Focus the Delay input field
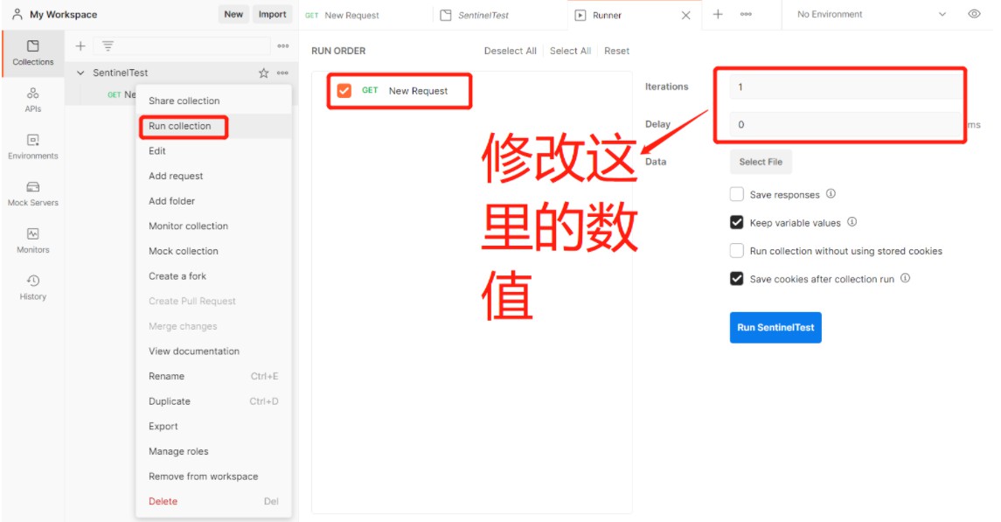Image resolution: width=1001 pixels, height=522 pixels. click(846, 124)
